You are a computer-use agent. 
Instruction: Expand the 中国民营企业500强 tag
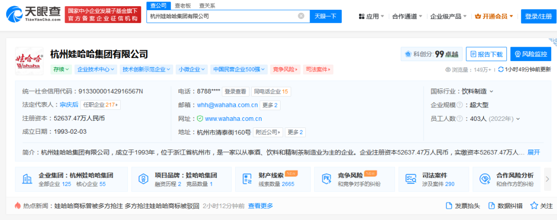tap(239, 69)
